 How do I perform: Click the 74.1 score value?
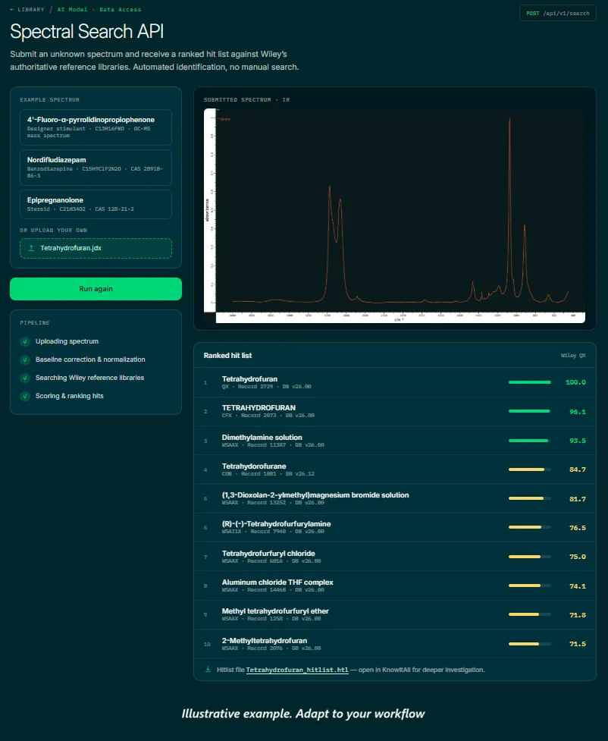[x=577, y=586]
